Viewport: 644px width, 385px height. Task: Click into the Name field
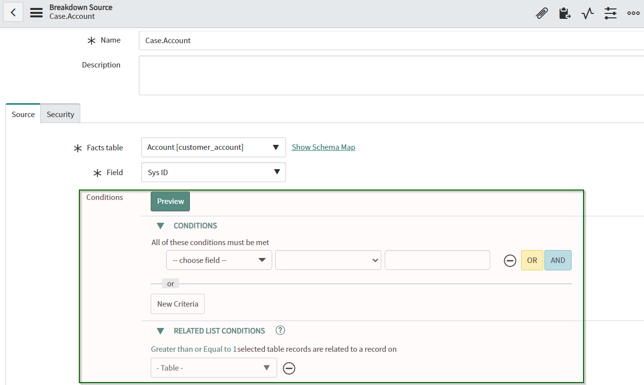(x=391, y=40)
